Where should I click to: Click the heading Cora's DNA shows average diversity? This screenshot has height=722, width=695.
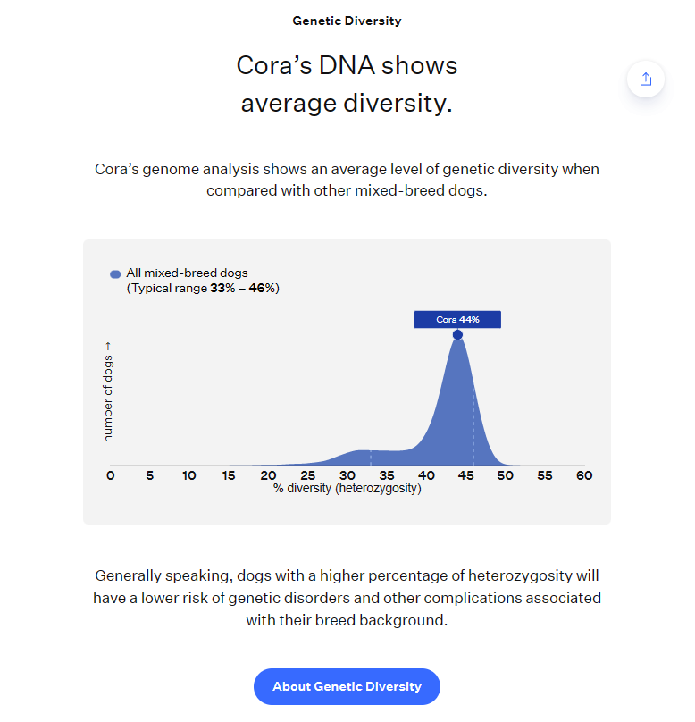coord(347,83)
